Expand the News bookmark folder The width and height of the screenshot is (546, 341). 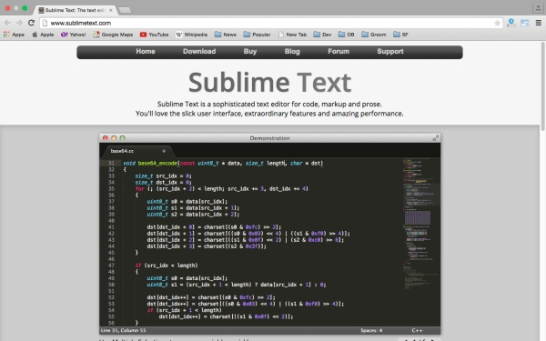click(226, 35)
